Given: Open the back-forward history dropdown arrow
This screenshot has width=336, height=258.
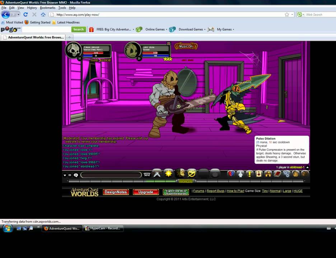Looking at the screenshot, I should [18, 15].
